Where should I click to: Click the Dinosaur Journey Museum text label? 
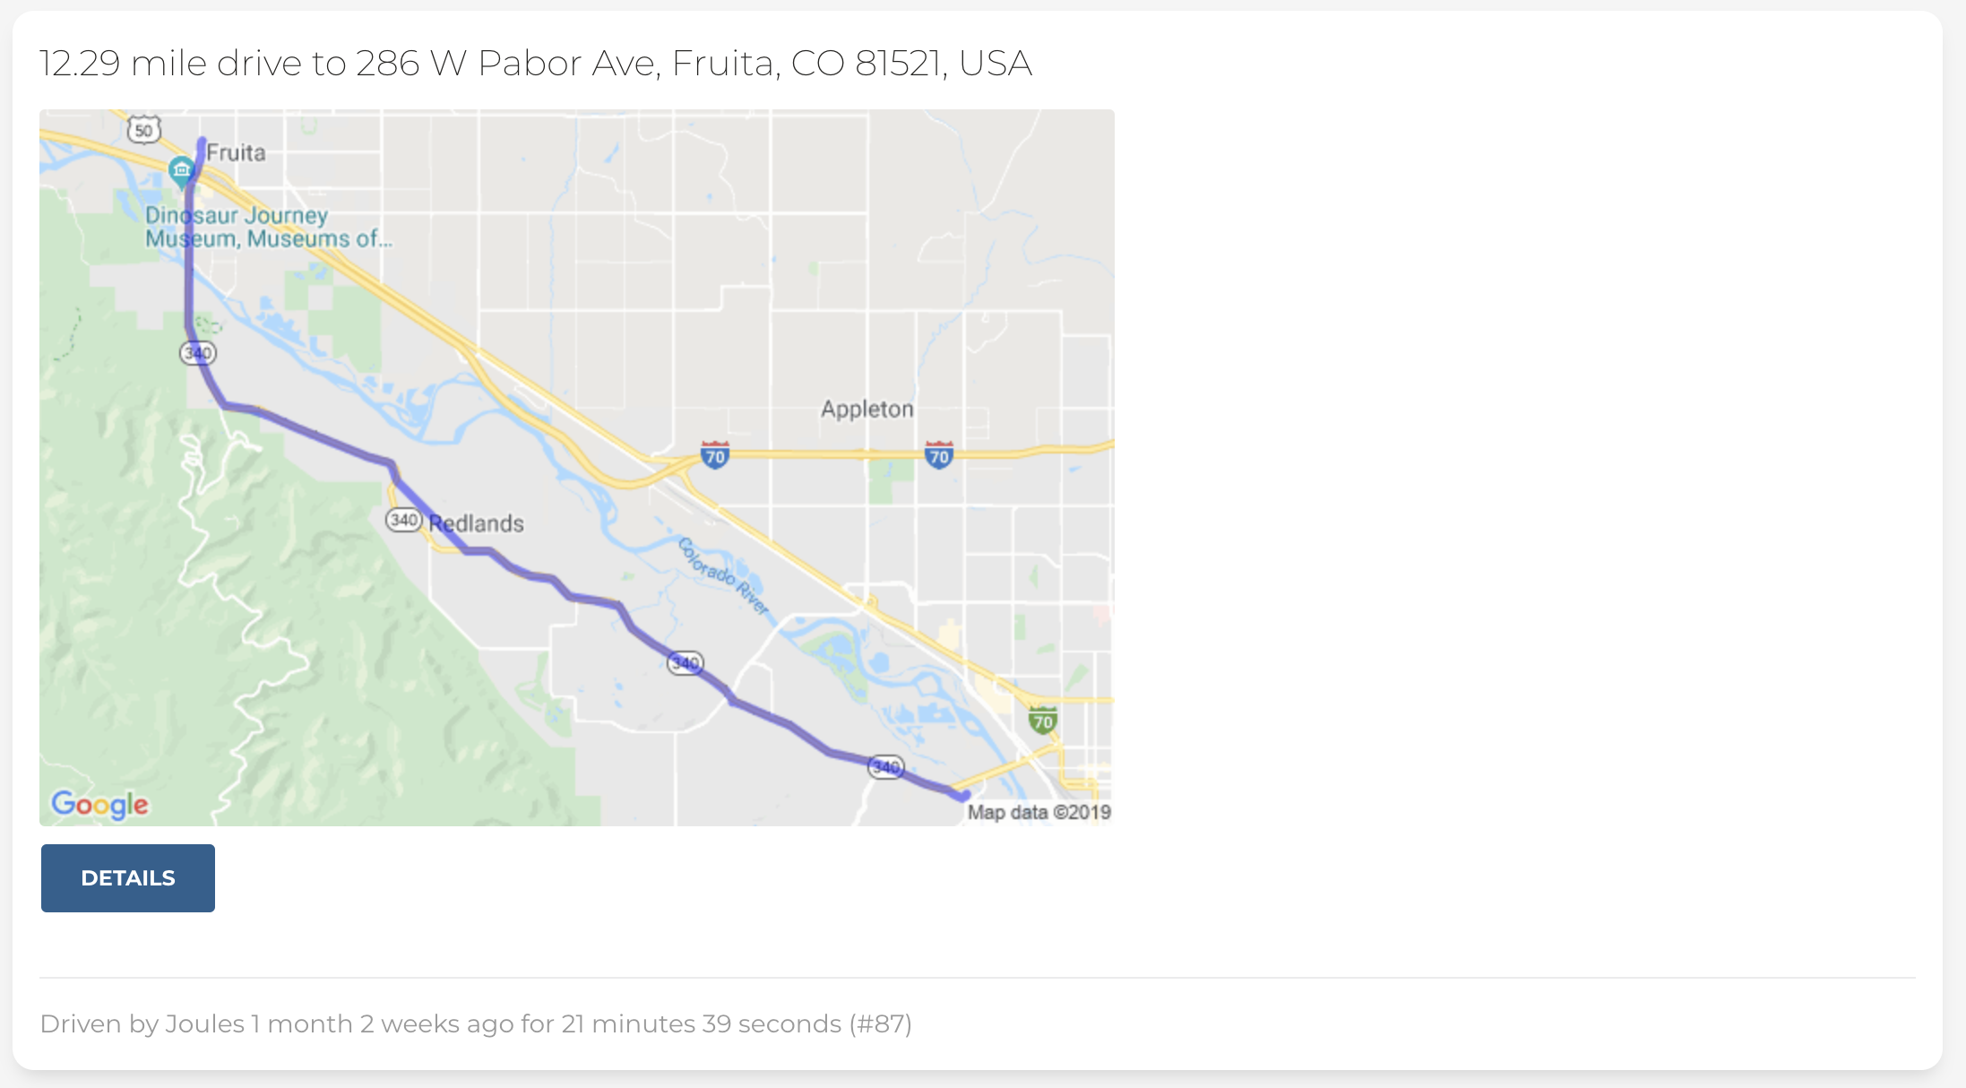point(269,227)
